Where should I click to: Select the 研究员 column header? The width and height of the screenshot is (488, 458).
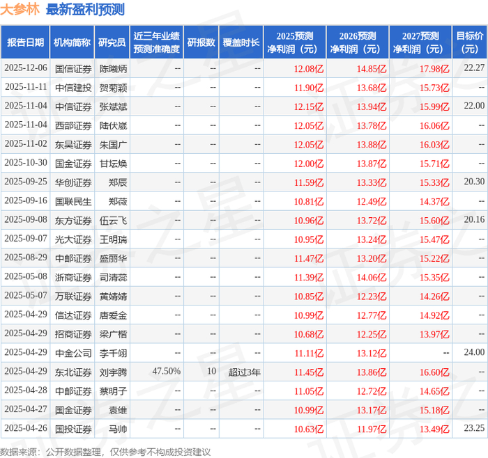(112, 42)
